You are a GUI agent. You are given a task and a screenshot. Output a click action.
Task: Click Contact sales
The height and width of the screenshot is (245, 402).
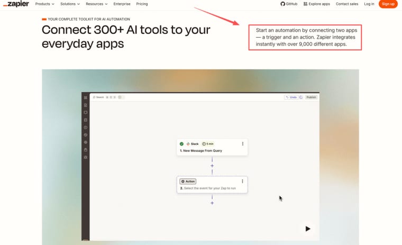(347, 4)
